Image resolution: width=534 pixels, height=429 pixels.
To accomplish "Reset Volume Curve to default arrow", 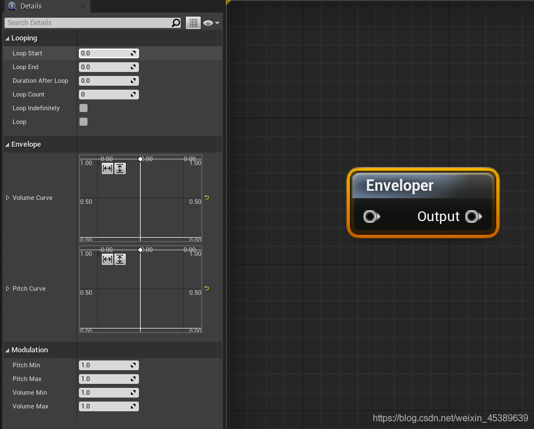I will pyautogui.click(x=207, y=198).
